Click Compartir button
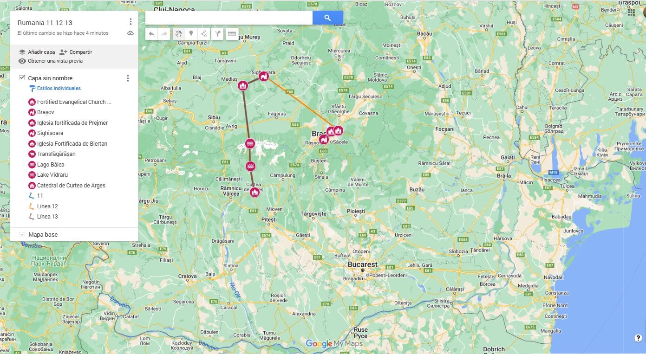The height and width of the screenshot is (354, 646). (76, 52)
